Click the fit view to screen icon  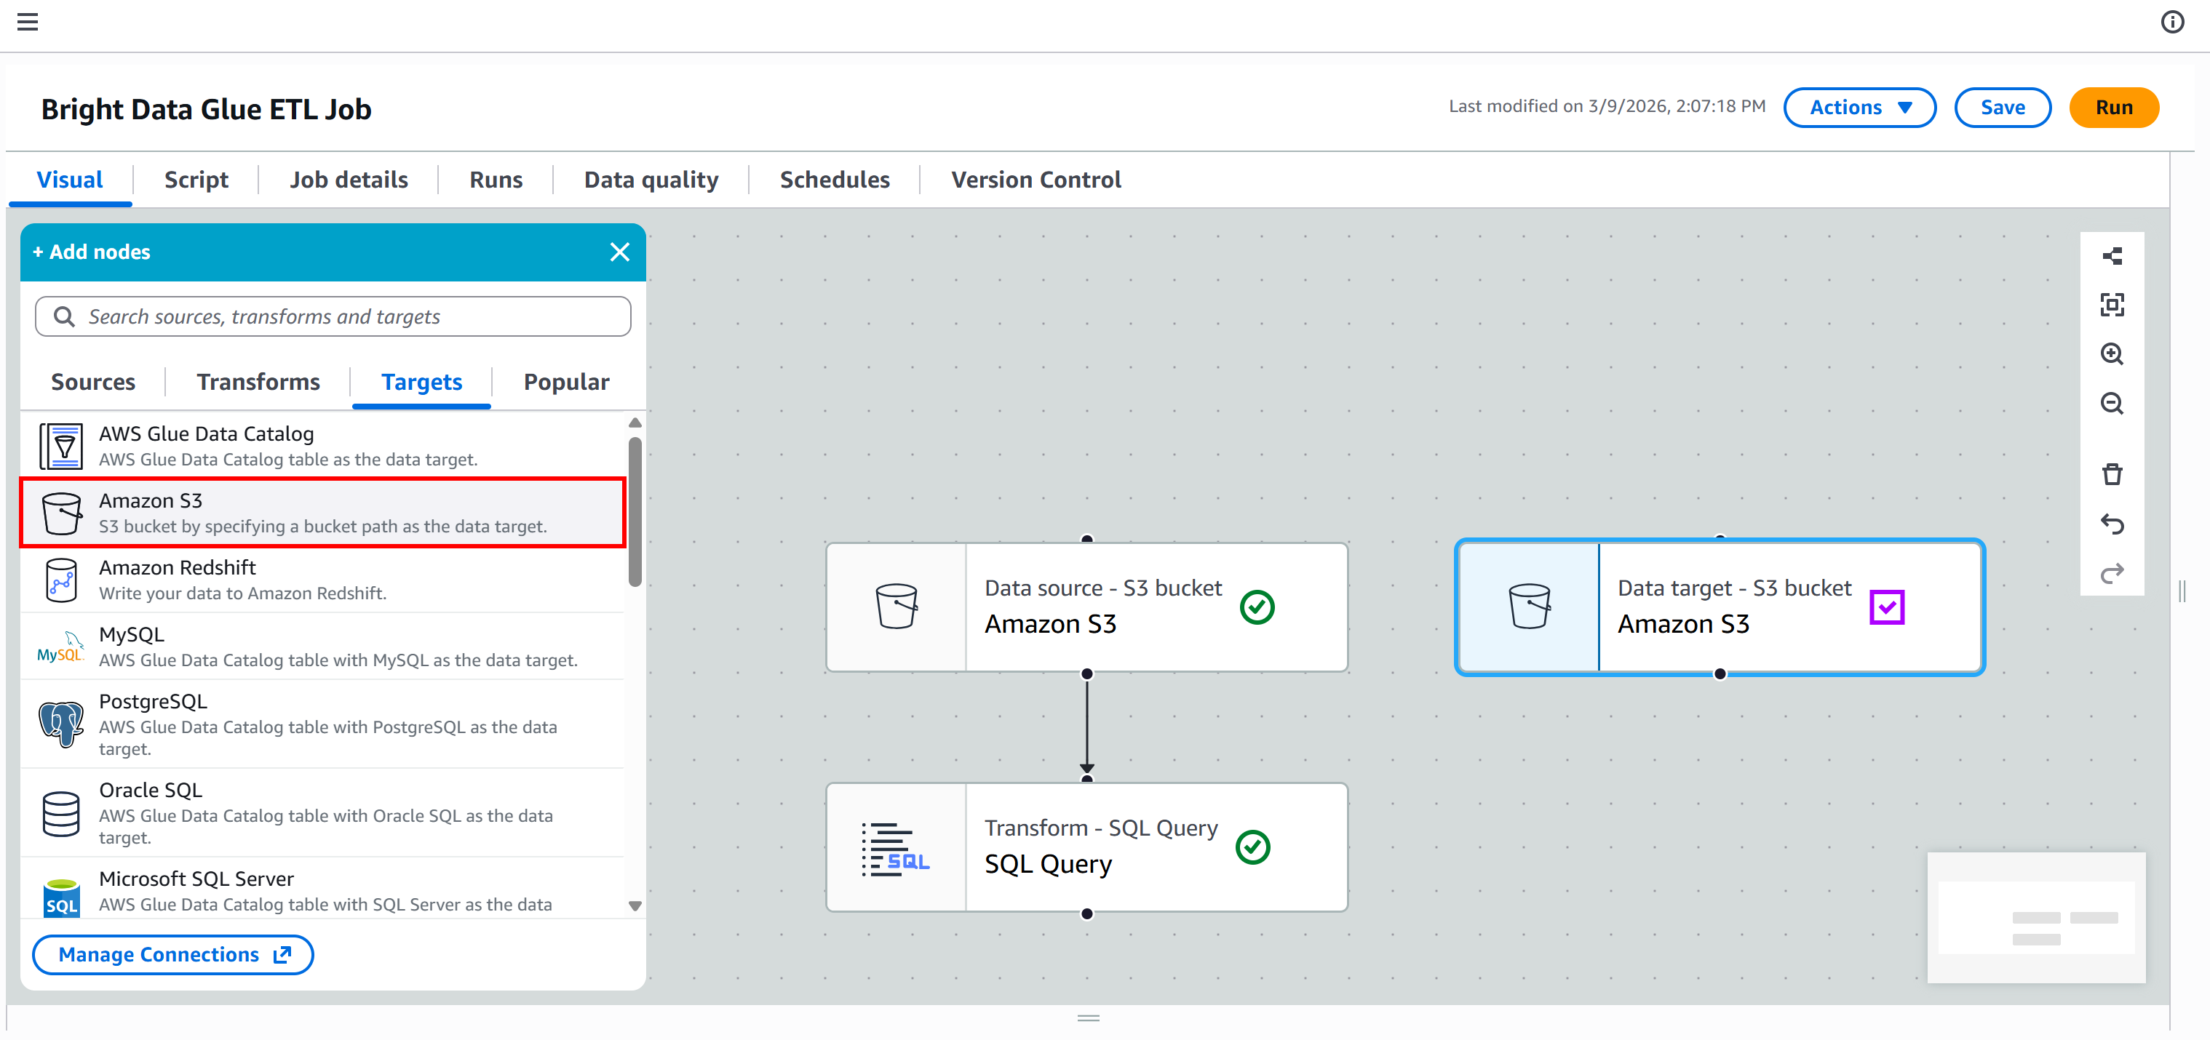[x=2111, y=305]
